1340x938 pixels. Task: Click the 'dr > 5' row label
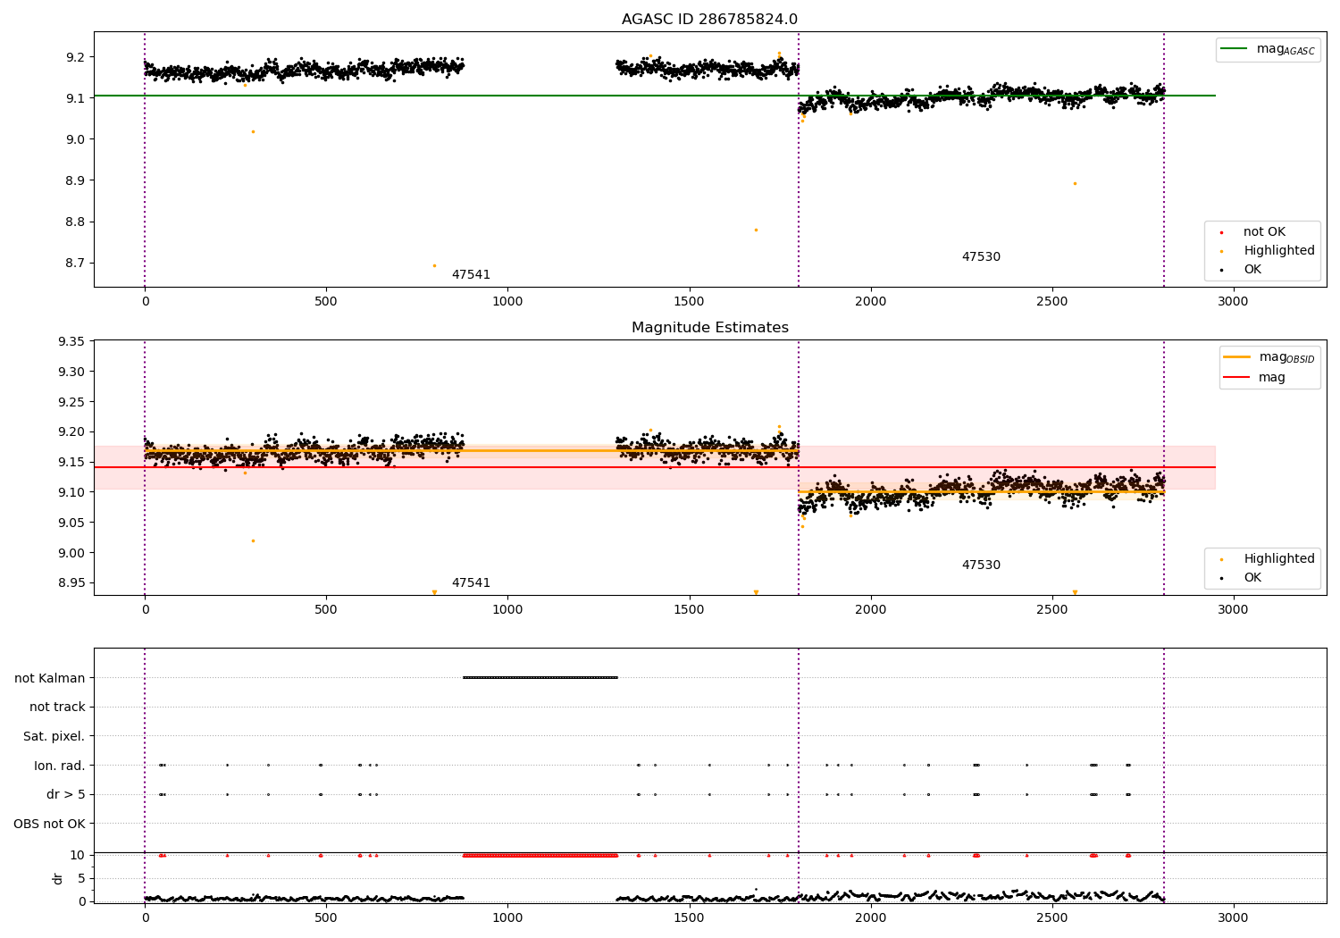pos(66,794)
